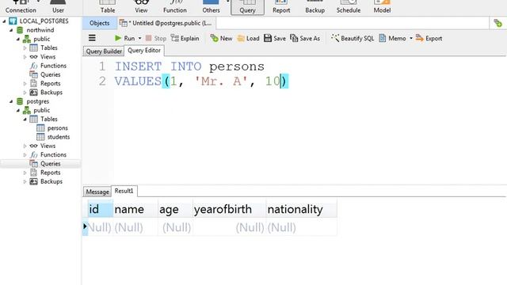
Task: Click the nationality column header
Action: coord(301,209)
